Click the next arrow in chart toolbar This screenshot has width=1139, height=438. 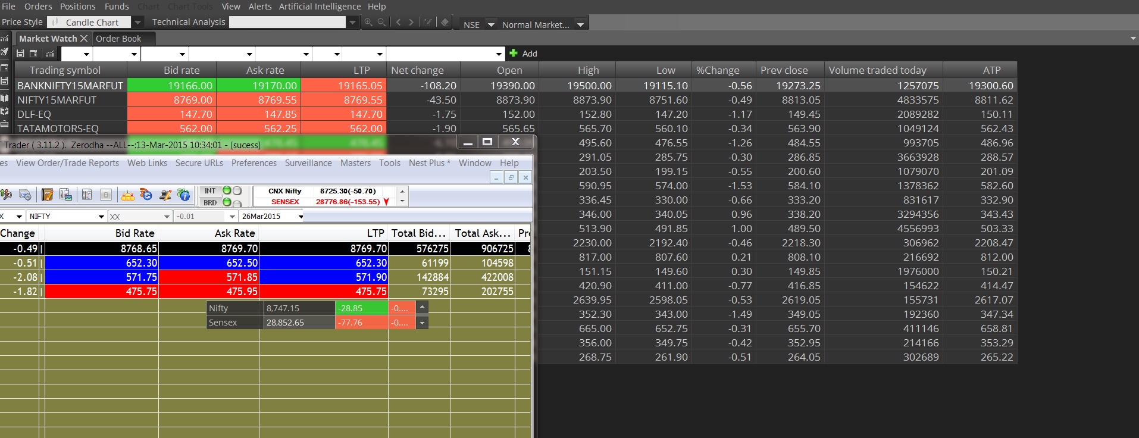(411, 22)
